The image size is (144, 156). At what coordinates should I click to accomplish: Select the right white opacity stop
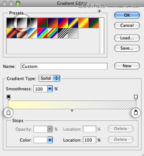pos(136,98)
